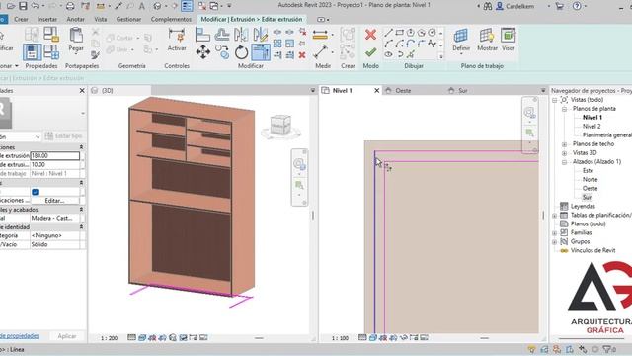Select the Circle draw tool
This screenshot has width=632, height=356.
click(432, 33)
